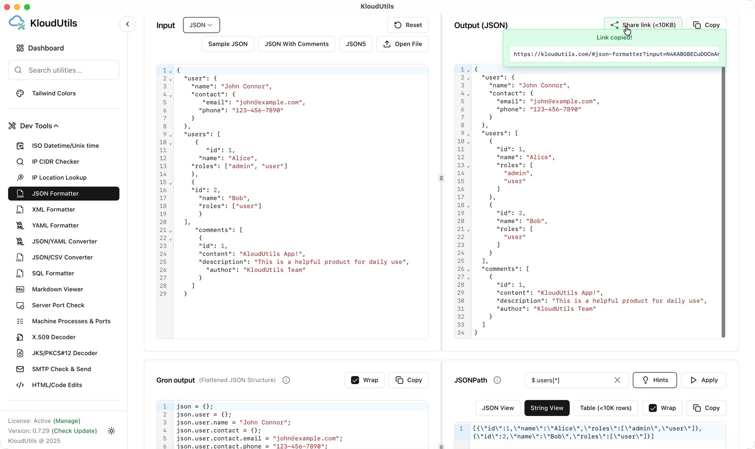Clear the JSONPath query with X icon
The image size is (755, 449).
tap(617, 380)
